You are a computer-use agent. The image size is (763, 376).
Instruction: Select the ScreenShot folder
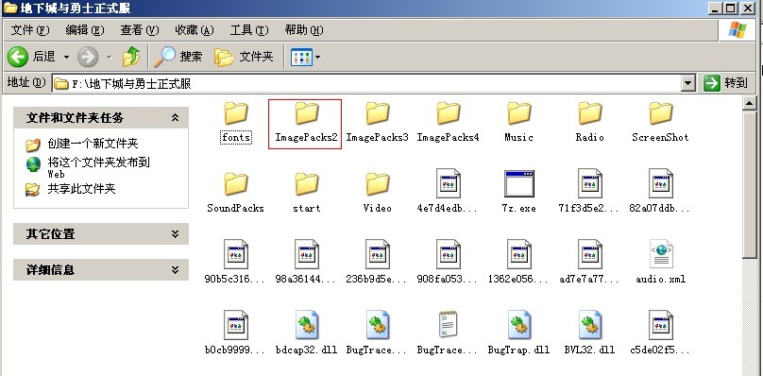pos(660,122)
